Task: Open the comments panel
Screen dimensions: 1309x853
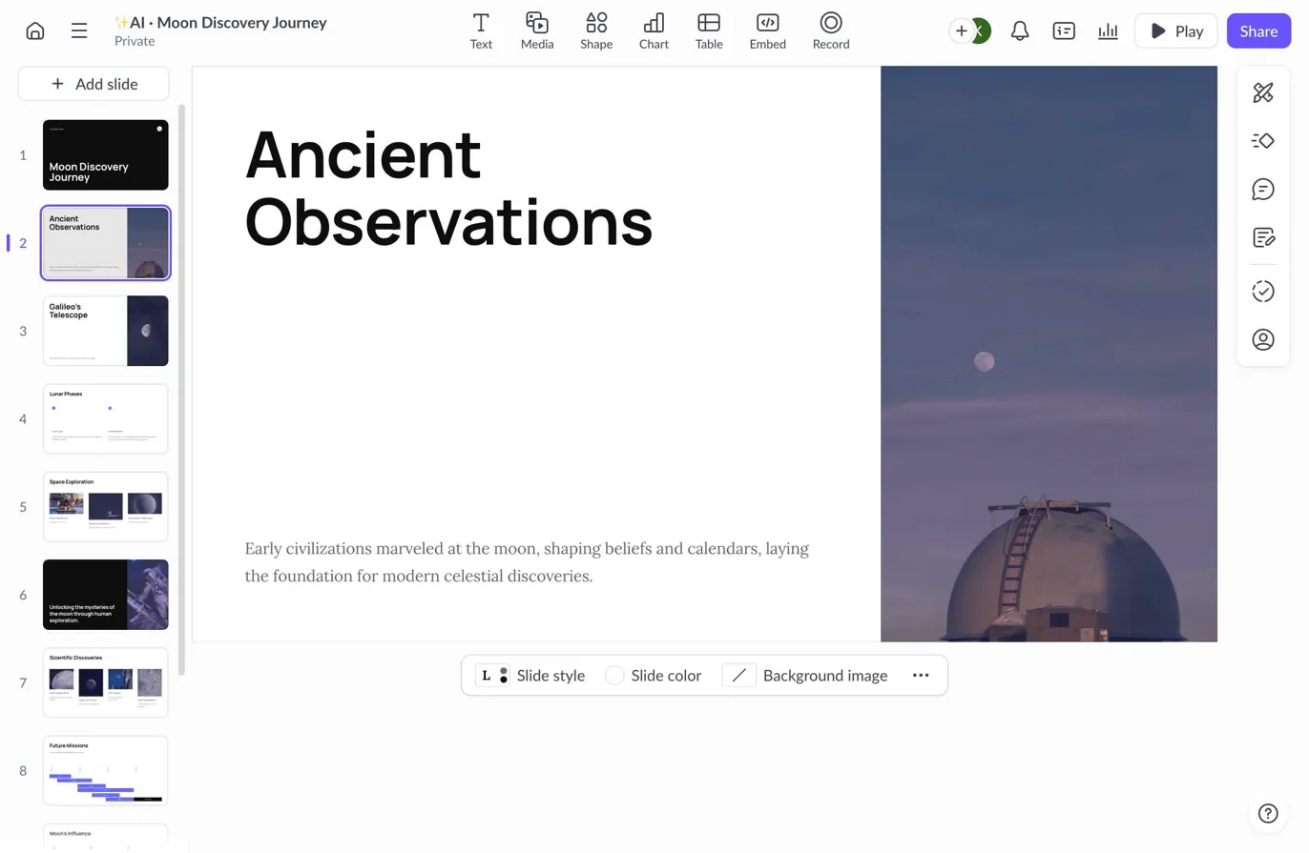Action: (x=1263, y=189)
